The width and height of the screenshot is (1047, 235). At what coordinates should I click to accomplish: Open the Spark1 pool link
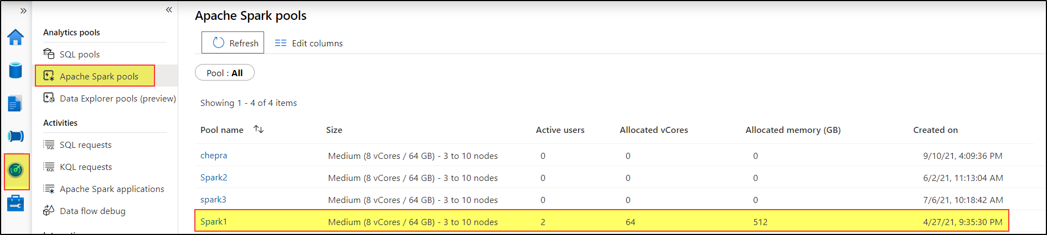coord(214,222)
